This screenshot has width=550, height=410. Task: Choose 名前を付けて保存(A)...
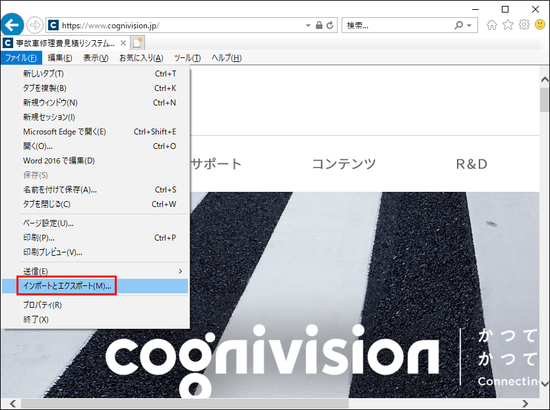95,190
